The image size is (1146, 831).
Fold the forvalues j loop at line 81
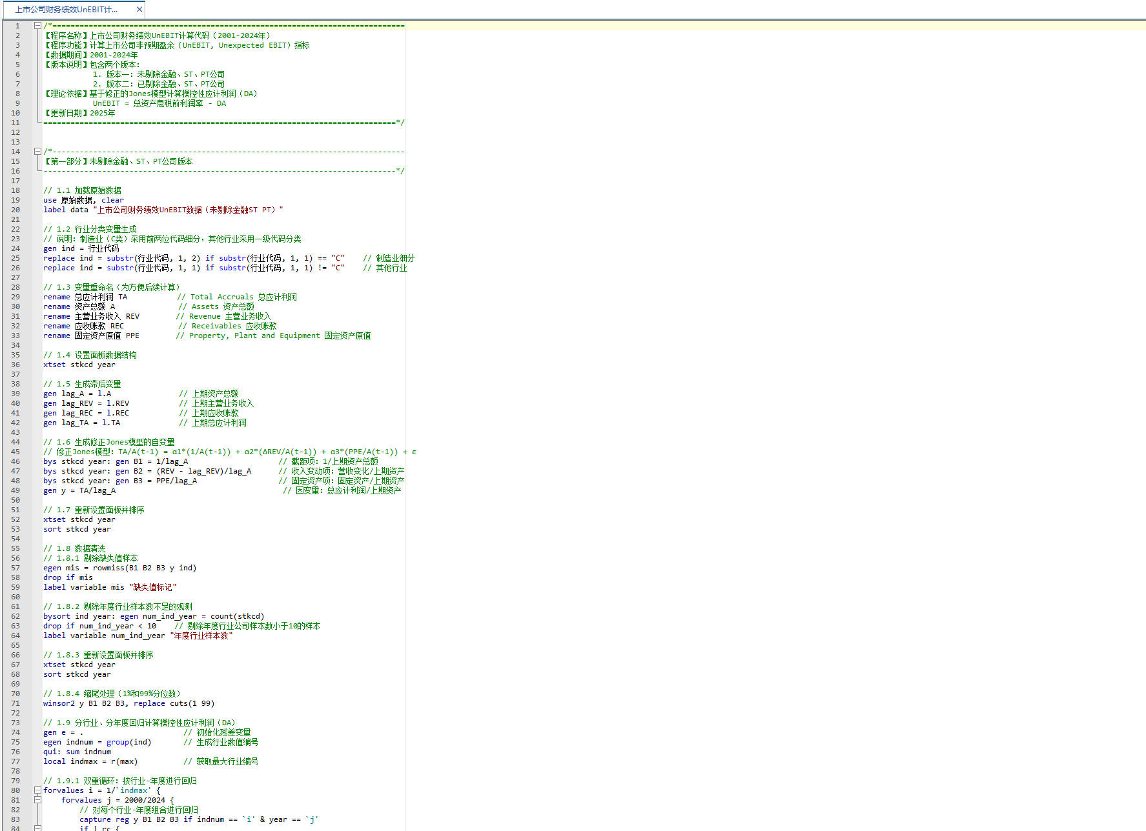click(x=37, y=800)
